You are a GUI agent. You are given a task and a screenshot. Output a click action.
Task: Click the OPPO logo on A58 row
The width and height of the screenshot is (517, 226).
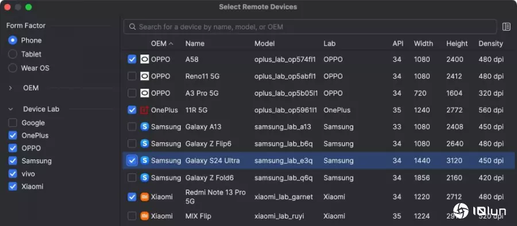(x=144, y=59)
